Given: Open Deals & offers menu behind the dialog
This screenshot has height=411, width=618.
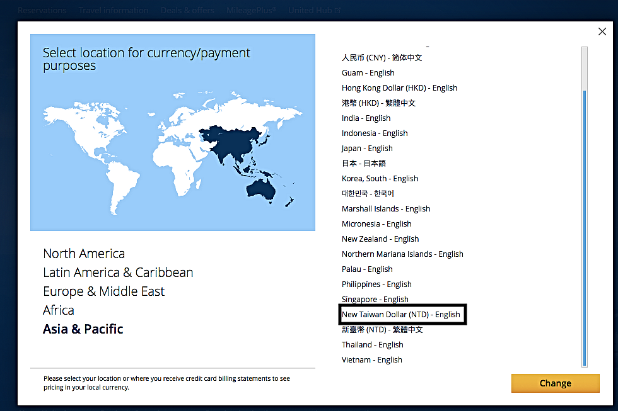Looking at the screenshot, I should pos(188,10).
